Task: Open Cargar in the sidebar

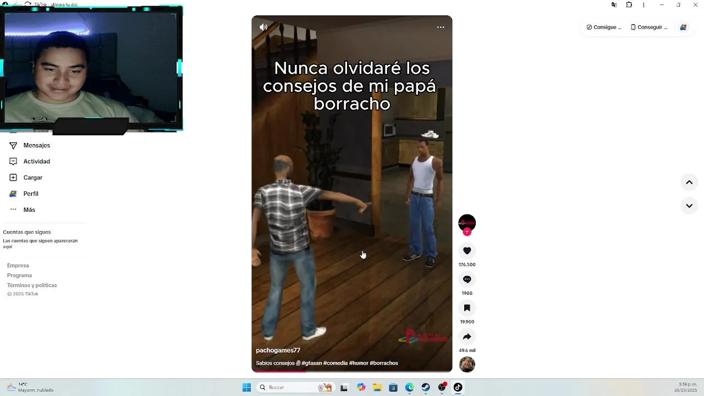Action: [33, 178]
